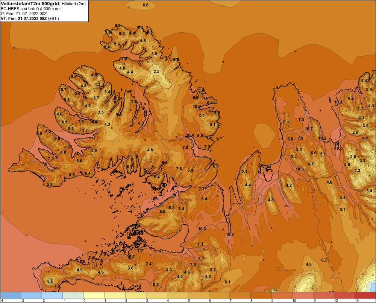The height and width of the screenshot is (303, 376).
Task: Click the 10.5 temperature value on the map
Action: (x=338, y=148)
